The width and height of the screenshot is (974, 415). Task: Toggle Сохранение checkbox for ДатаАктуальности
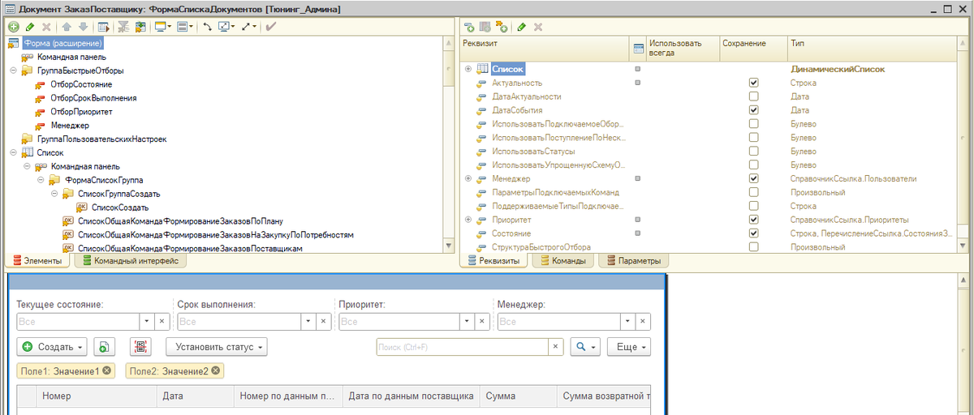coord(754,96)
